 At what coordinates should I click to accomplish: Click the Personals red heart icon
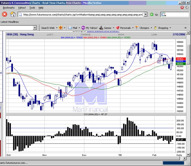point(117,28)
